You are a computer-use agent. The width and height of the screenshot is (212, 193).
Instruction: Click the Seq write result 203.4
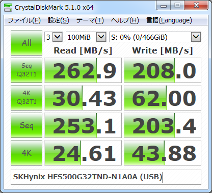pyautogui.click(x=163, y=125)
